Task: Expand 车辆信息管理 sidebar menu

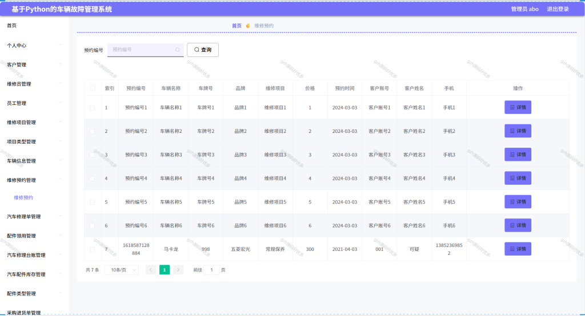Action: coord(34,161)
